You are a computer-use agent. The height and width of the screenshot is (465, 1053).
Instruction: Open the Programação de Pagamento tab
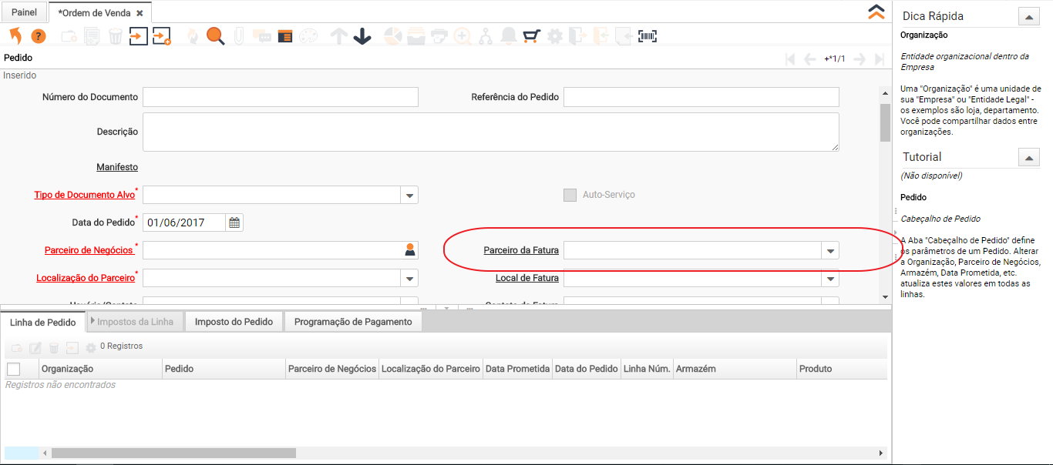pos(353,322)
